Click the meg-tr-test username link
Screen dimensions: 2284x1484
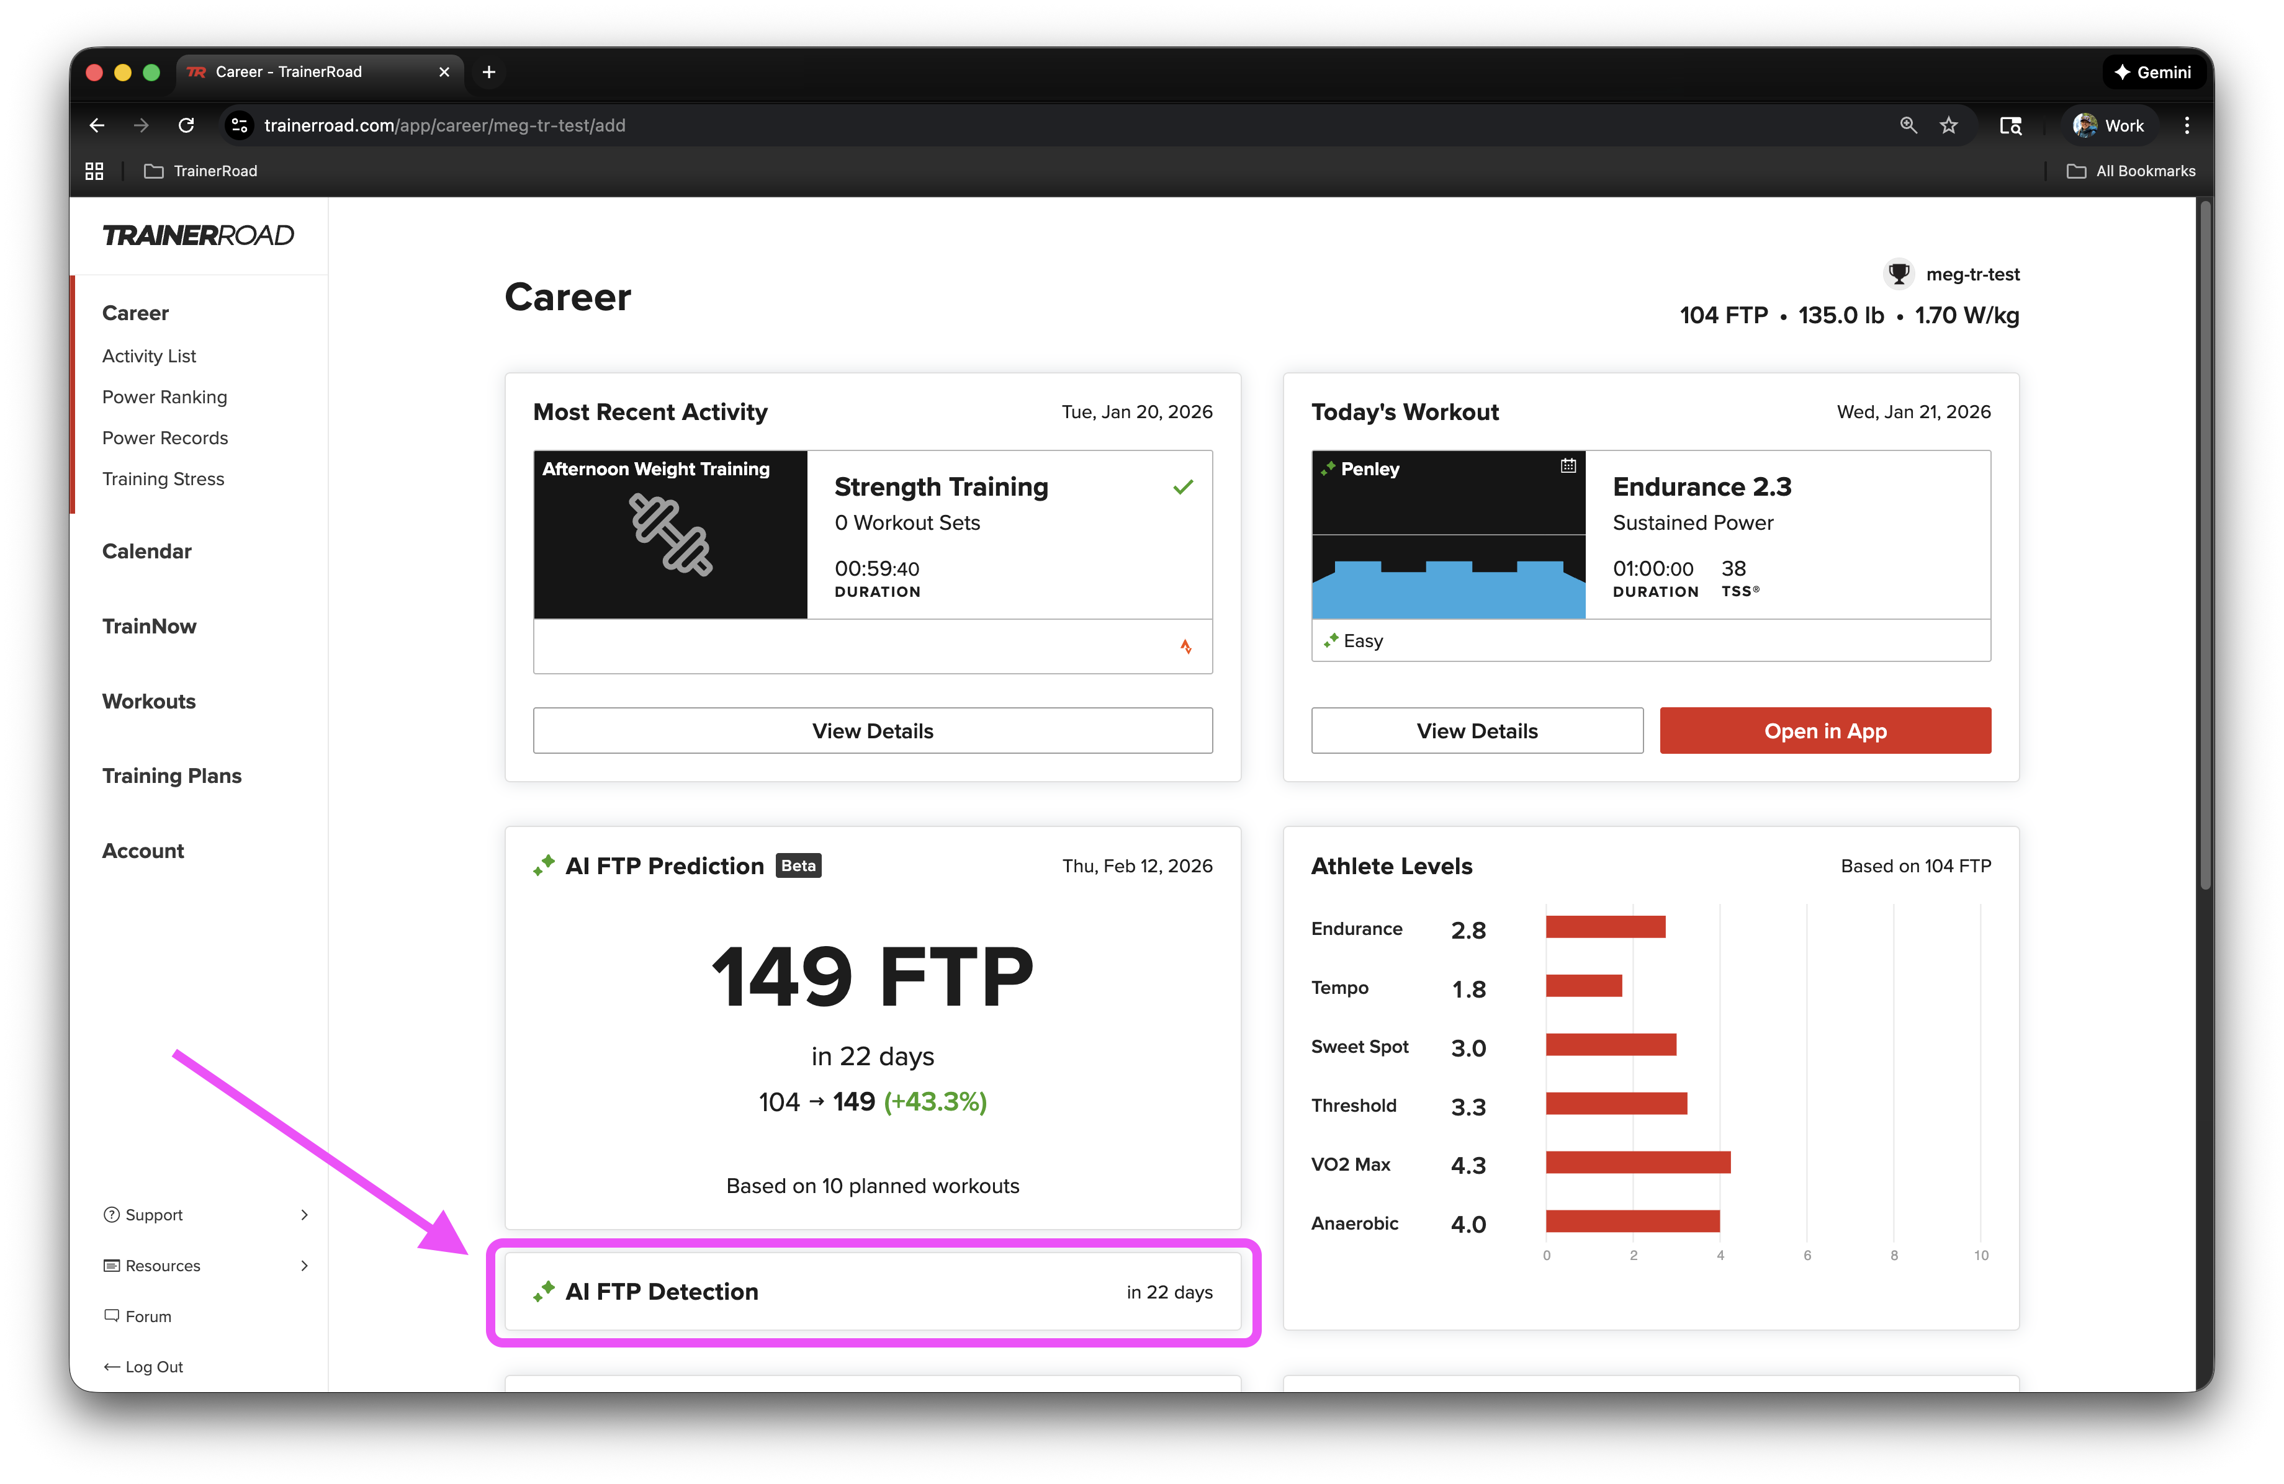1973,274
